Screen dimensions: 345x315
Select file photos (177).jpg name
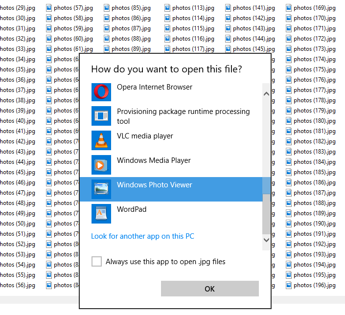pyautogui.click(x=315, y=90)
